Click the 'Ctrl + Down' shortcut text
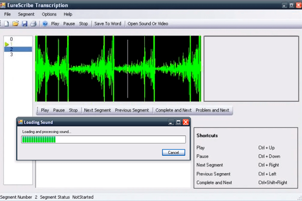 [x=269, y=156]
